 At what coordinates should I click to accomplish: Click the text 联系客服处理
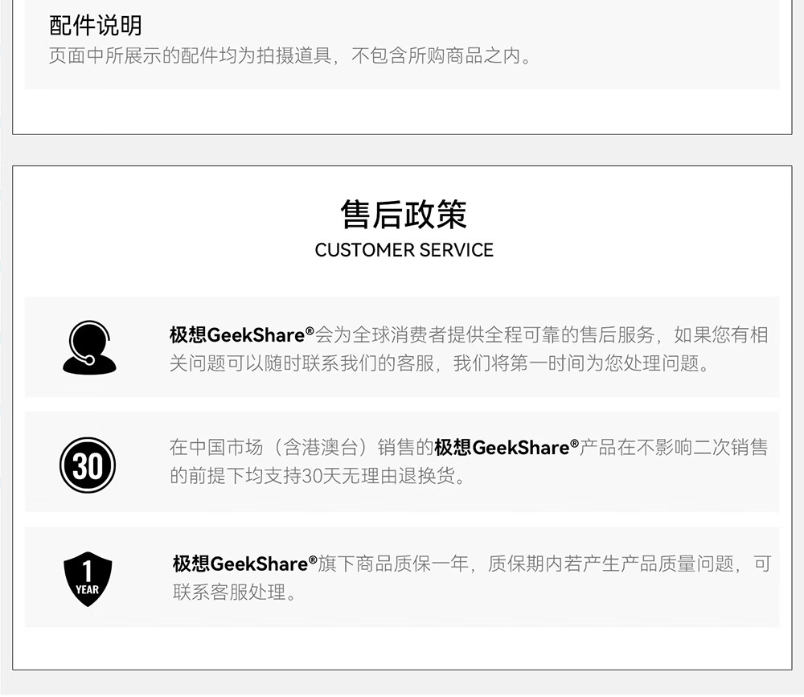(x=229, y=592)
